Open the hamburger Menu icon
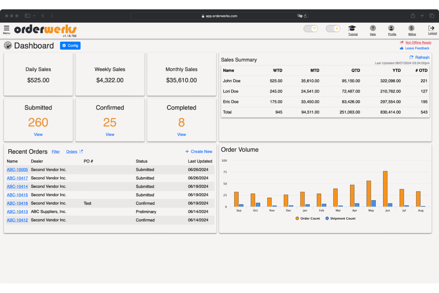This screenshot has width=439, height=293. coord(7,28)
